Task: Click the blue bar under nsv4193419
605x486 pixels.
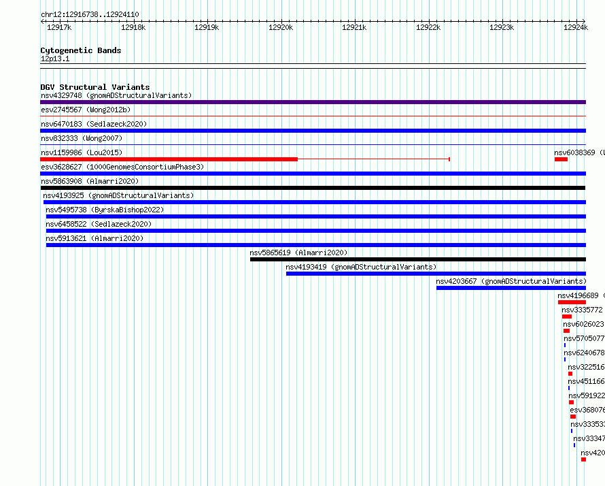Action: point(436,274)
